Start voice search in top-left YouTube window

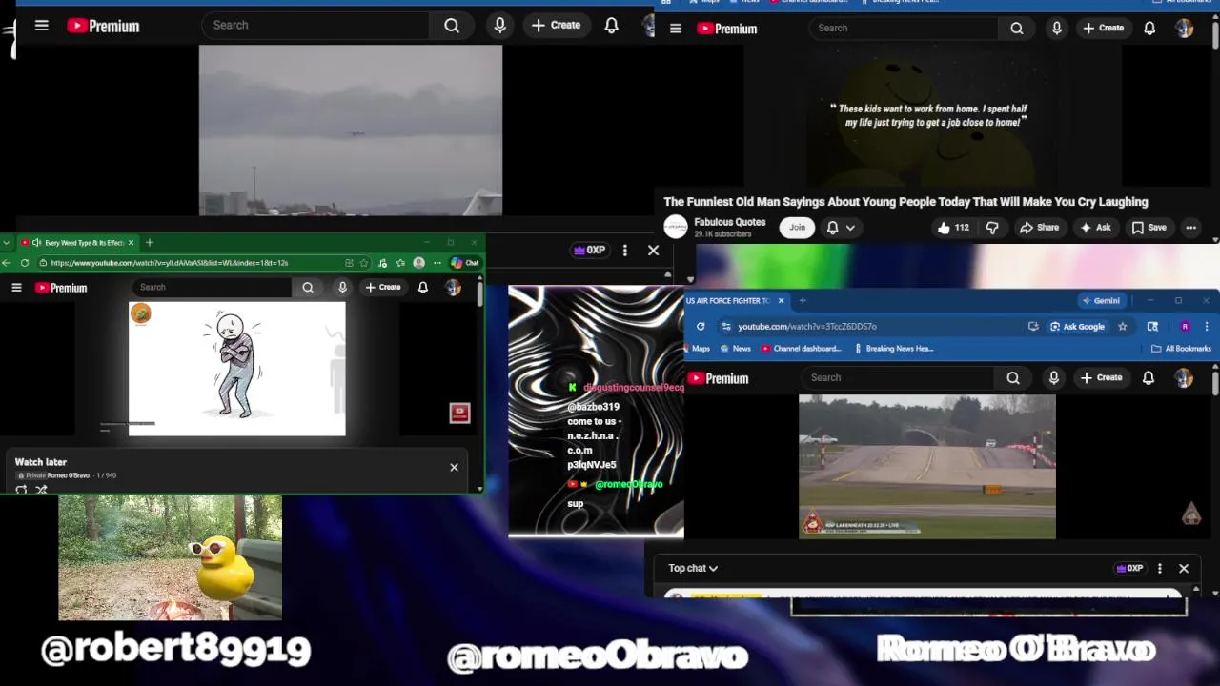[499, 26]
